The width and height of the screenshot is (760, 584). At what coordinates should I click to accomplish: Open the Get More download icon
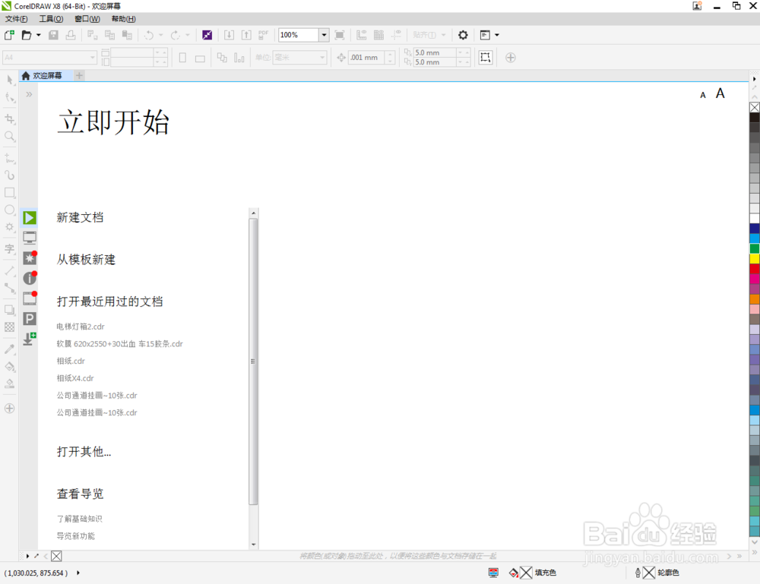(30, 339)
